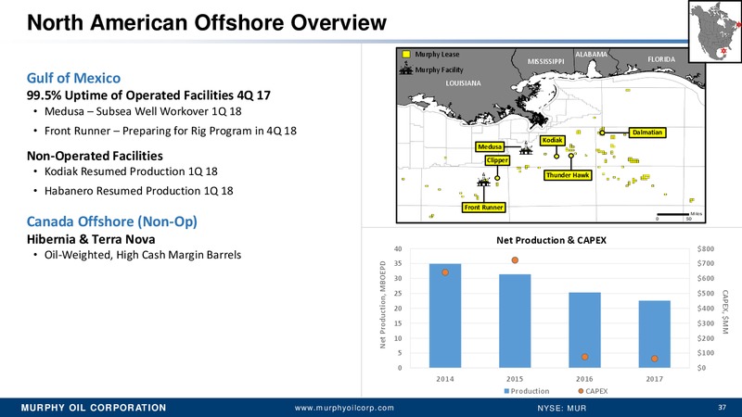Open the www.murphyoilcorp.com link

(344, 408)
